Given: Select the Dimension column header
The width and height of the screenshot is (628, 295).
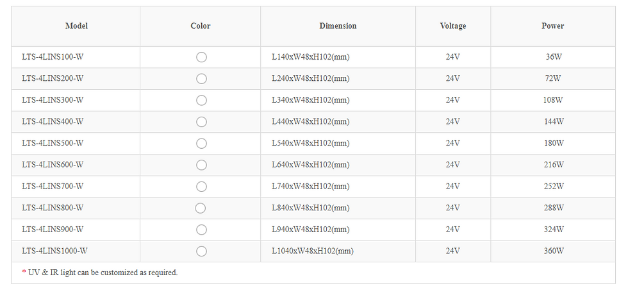Looking at the screenshot, I should (338, 26).
